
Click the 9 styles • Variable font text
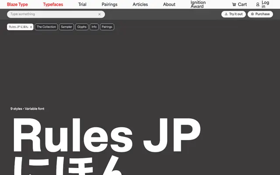[27, 108]
